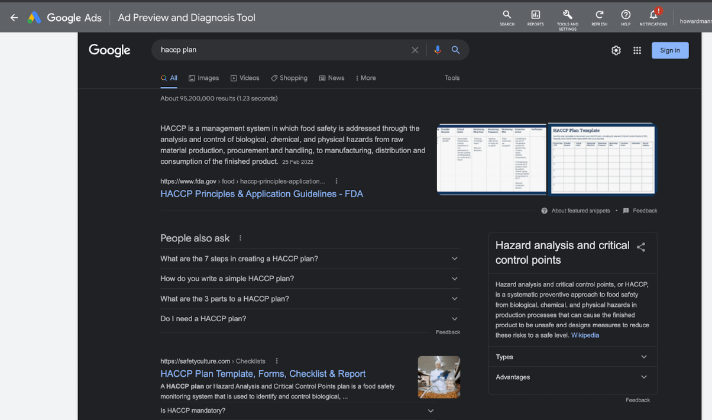712x420 pixels.
Task: Click the blue magnifier search button
Action: click(456, 50)
